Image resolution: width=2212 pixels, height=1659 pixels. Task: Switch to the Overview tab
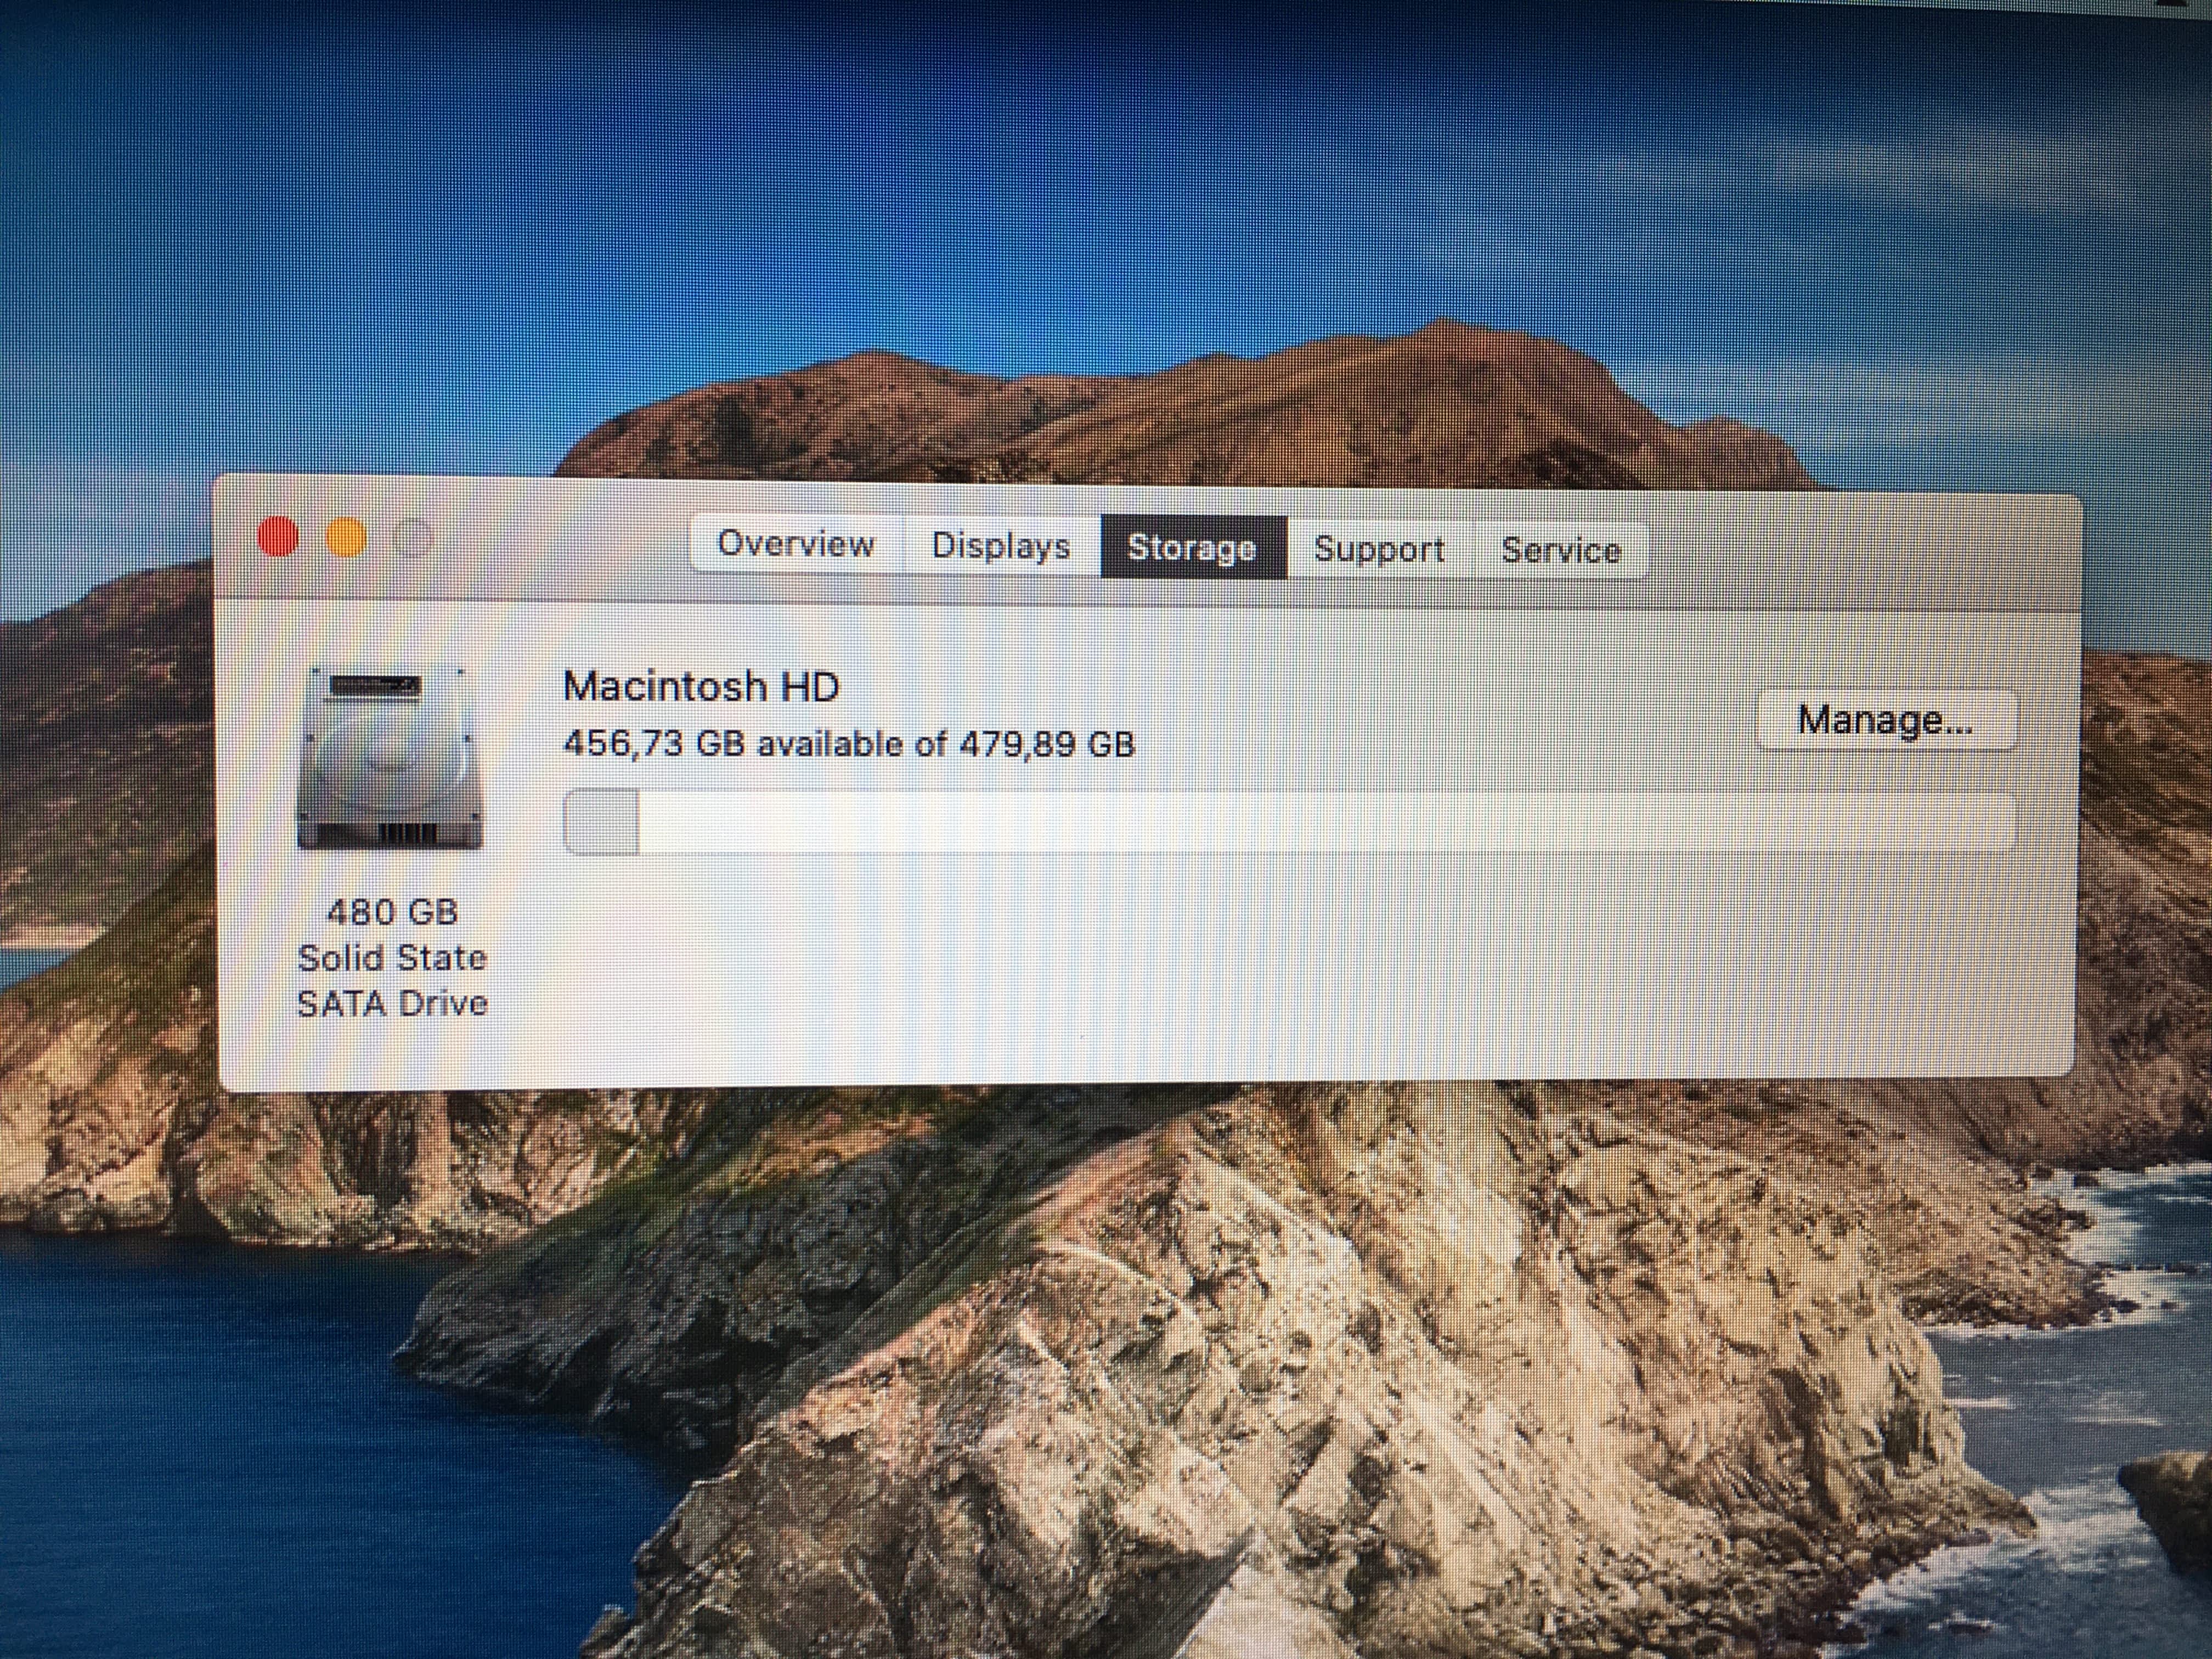[796, 544]
